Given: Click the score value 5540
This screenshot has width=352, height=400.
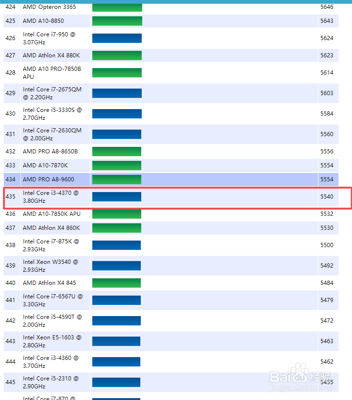Looking at the screenshot, I should click(327, 197).
